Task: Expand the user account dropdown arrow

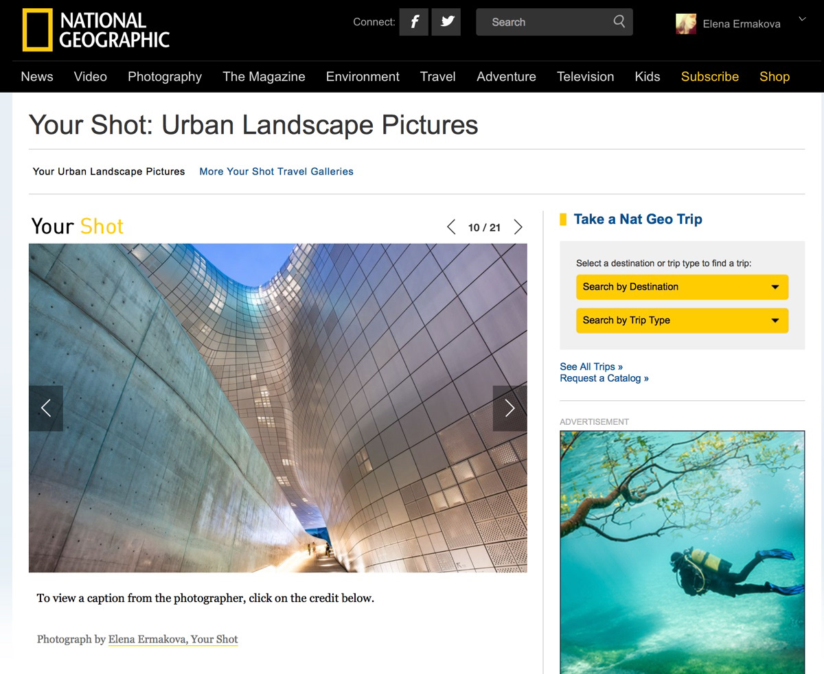Action: click(802, 19)
